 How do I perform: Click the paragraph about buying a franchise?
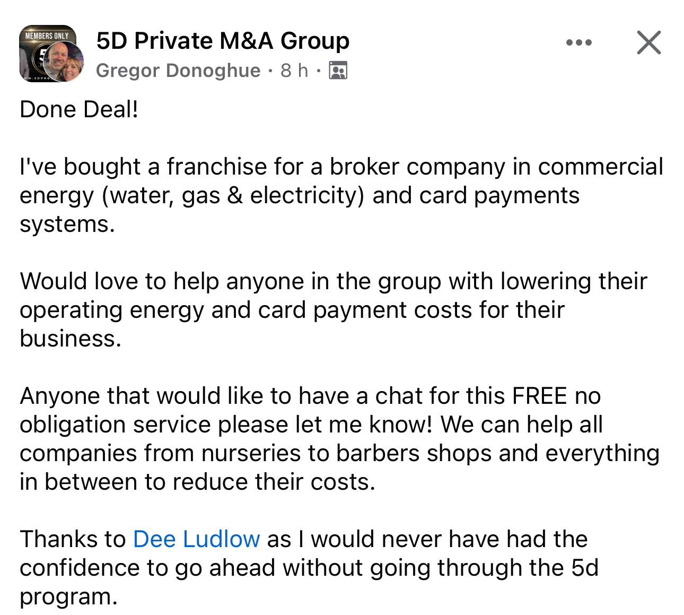point(341,195)
